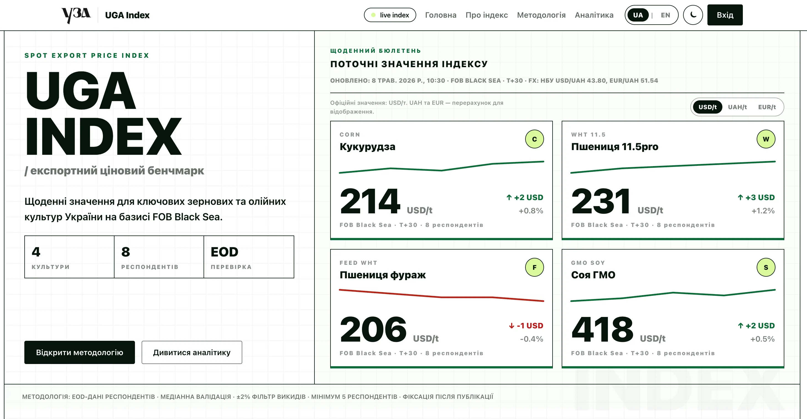The width and height of the screenshot is (807, 419).
Task: Switch language to UA
Action: 638,15
